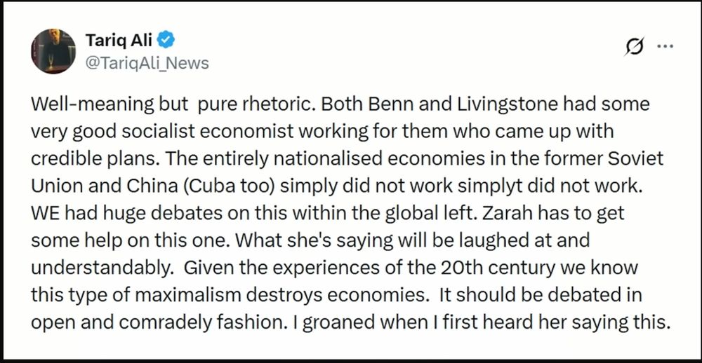Open the @TariqAli_News handle link

point(147,64)
